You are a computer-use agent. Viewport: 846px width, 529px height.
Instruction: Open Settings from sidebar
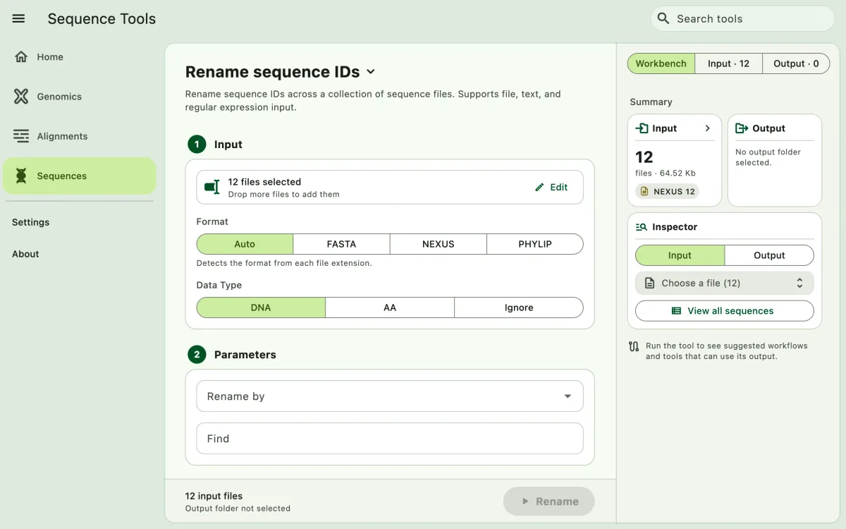[31, 222]
